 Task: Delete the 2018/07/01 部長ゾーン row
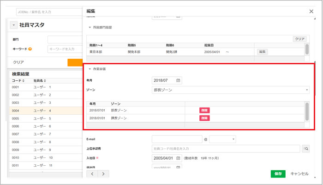pyautogui.click(x=204, y=111)
